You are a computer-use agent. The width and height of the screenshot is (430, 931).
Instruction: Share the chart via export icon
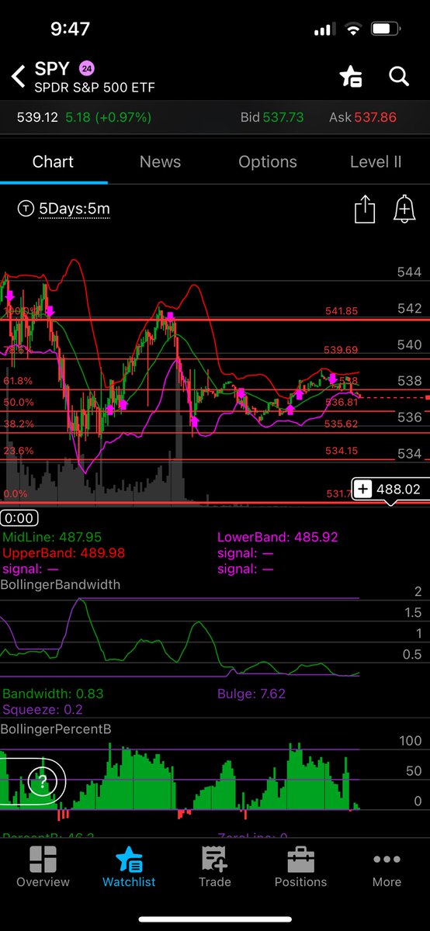point(365,209)
